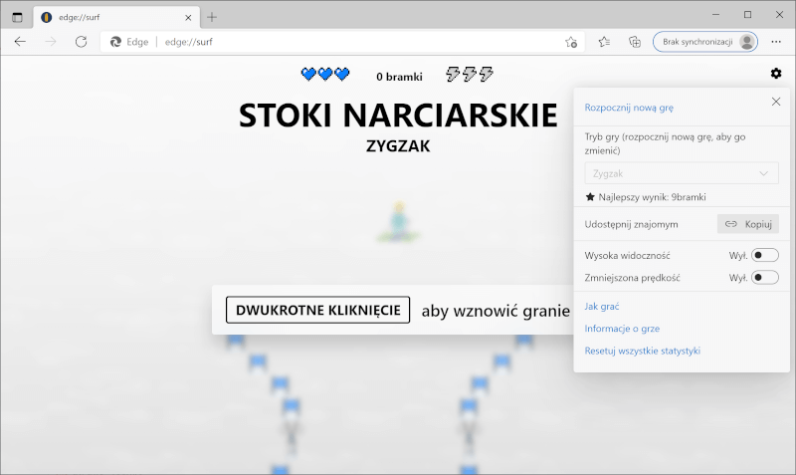This screenshot has width=796, height=475.
Task: Open the tab actions menu icon
Action: pos(17,17)
